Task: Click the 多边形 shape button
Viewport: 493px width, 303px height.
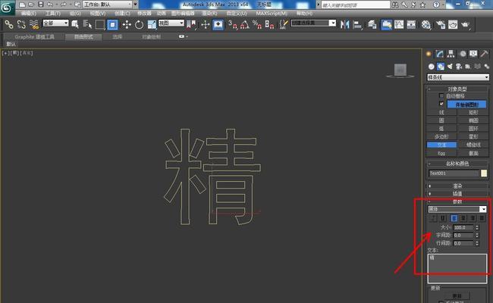Action: (441, 136)
